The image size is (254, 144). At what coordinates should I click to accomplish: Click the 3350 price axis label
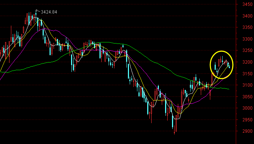pos(247,27)
